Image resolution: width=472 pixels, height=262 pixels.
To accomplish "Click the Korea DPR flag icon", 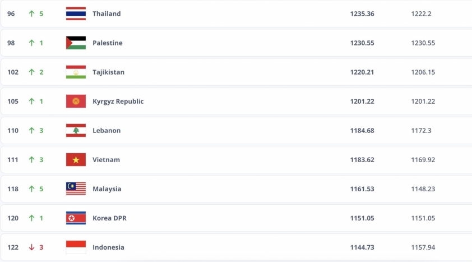I will [x=76, y=218].
